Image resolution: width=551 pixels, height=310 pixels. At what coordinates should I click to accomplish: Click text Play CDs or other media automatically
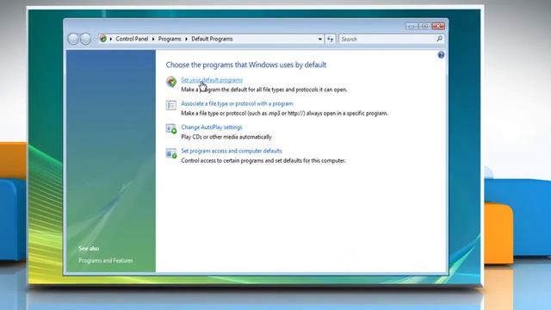[226, 137]
